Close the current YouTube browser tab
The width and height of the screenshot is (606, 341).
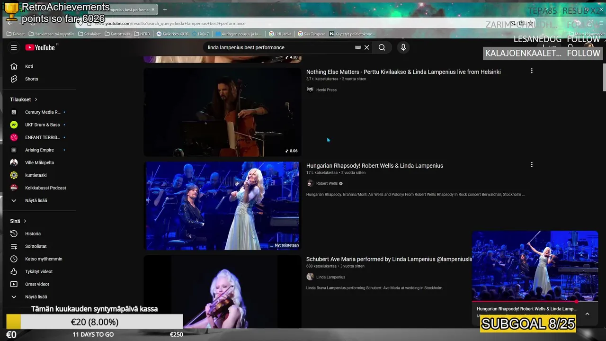pos(153,9)
